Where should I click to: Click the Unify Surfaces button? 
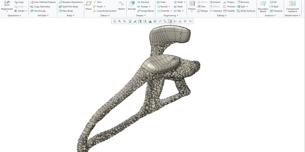246,11
